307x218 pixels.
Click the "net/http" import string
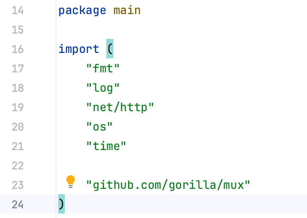pos(120,107)
